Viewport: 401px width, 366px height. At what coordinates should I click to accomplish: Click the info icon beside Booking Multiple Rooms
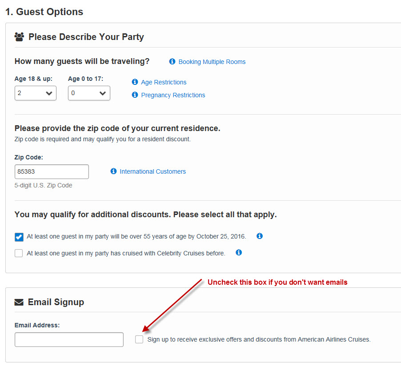(x=172, y=62)
